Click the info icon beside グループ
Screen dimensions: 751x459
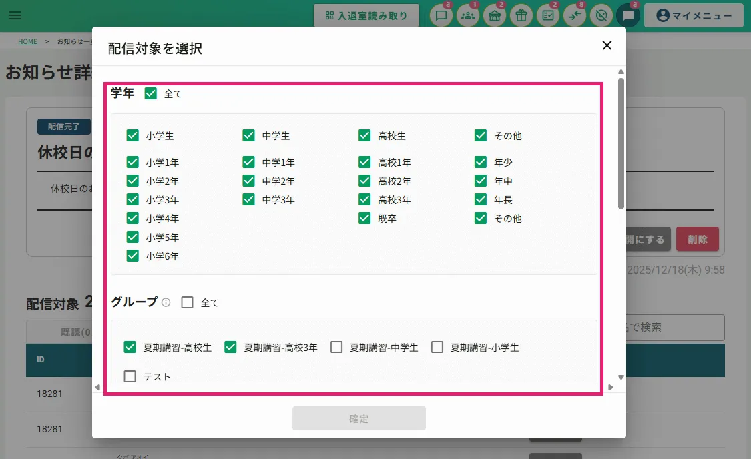click(x=166, y=302)
